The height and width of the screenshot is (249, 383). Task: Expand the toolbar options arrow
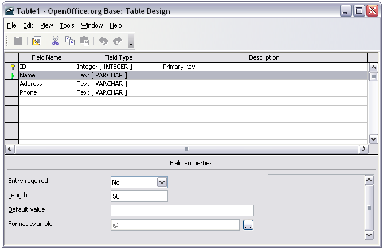pos(131,43)
